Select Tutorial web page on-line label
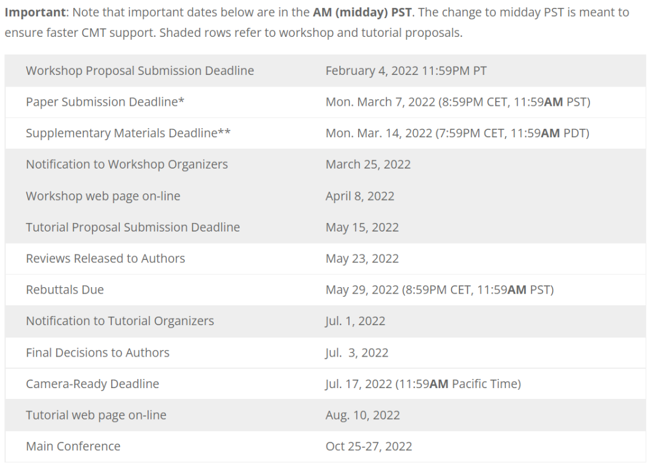 point(96,415)
